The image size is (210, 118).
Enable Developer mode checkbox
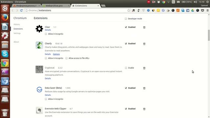(x=126, y=19)
